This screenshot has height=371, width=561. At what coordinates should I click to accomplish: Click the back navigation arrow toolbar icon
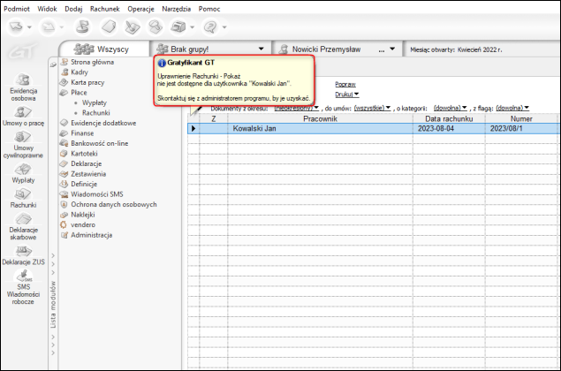click(16, 26)
